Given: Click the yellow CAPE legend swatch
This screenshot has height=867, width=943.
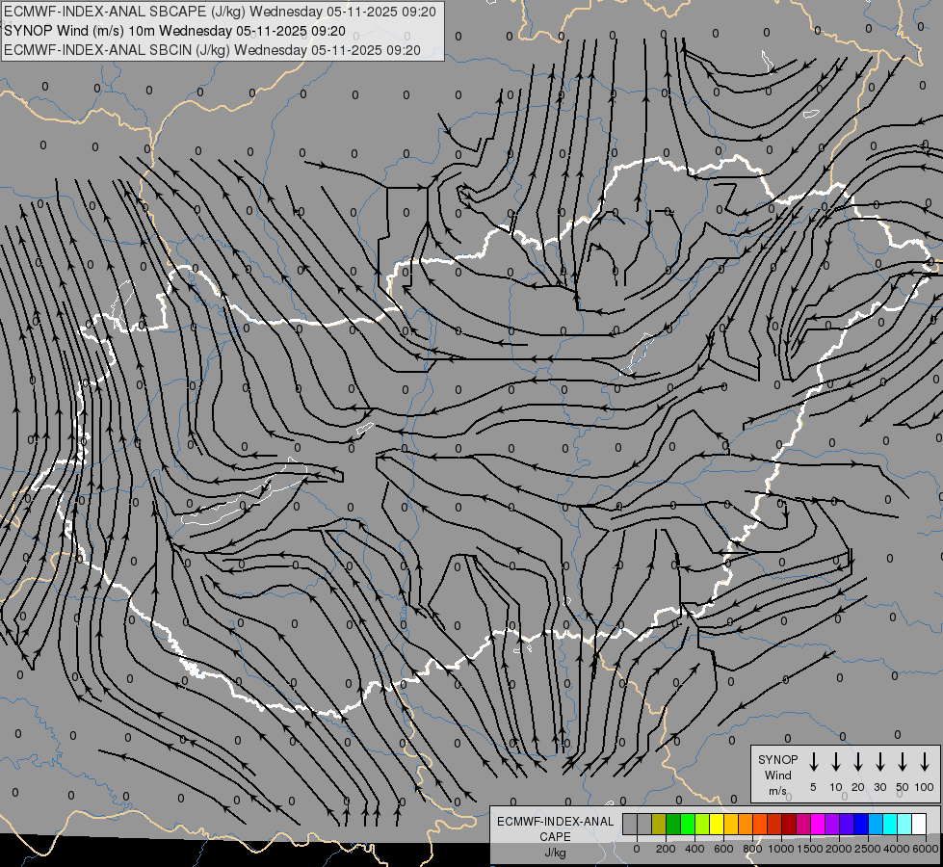Looking at the screenshot, I should point(717,824).
